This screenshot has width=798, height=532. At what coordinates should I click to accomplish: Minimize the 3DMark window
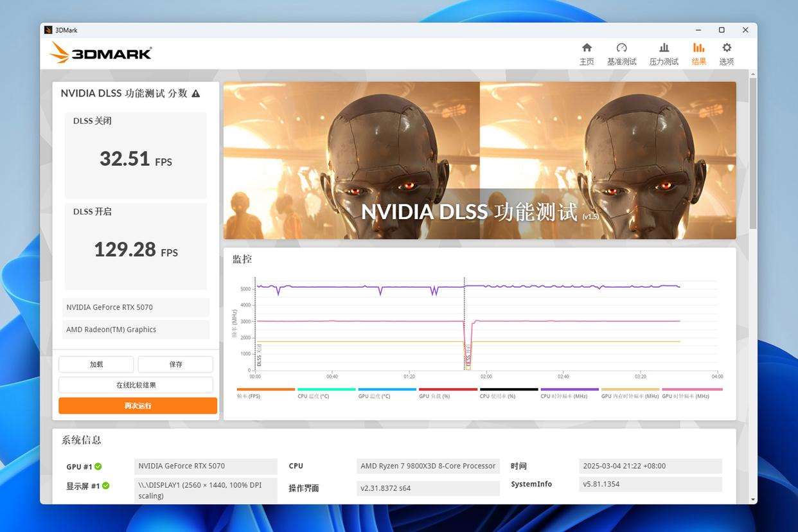(698, 30)
